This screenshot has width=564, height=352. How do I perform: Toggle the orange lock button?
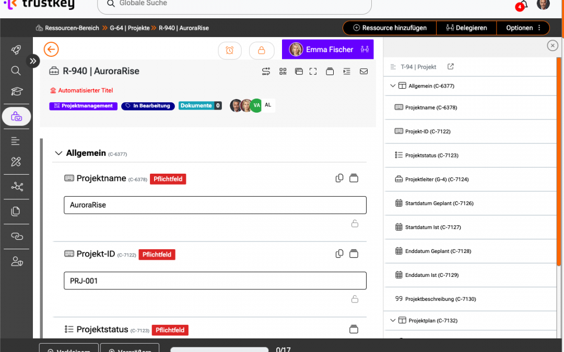[x=261, y=50]
